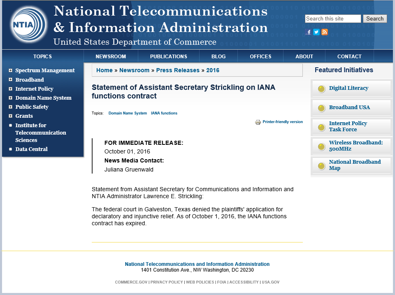Click inside the Search this site field
The height and width of the screenshot is (295, 395).
pos(332,18)
